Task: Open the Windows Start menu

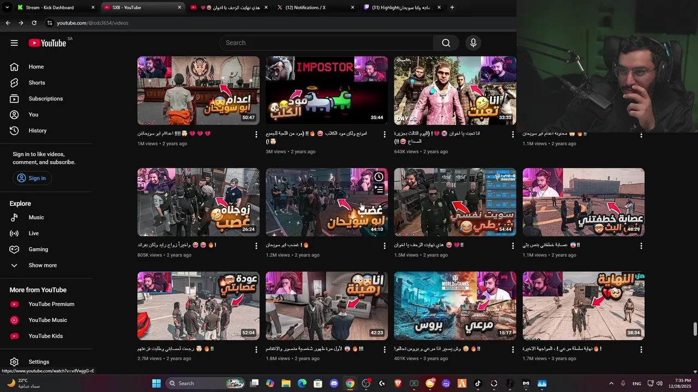Action: tap(157, 383)
